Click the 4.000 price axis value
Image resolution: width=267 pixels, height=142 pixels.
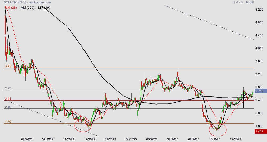(x=259, y=48)
